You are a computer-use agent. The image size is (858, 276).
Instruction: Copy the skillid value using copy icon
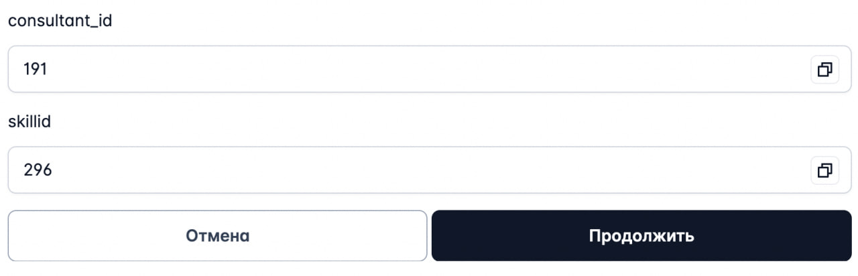point(824,170)
